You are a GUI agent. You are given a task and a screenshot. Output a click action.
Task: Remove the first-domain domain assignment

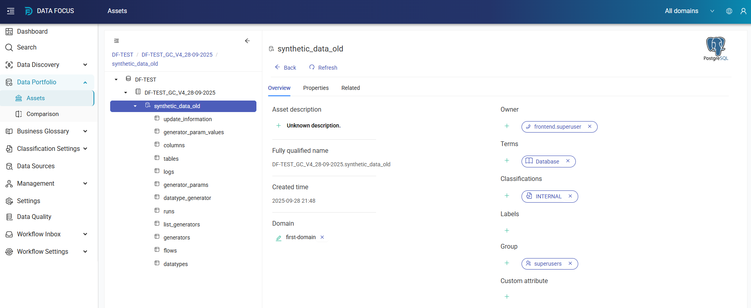322,238
